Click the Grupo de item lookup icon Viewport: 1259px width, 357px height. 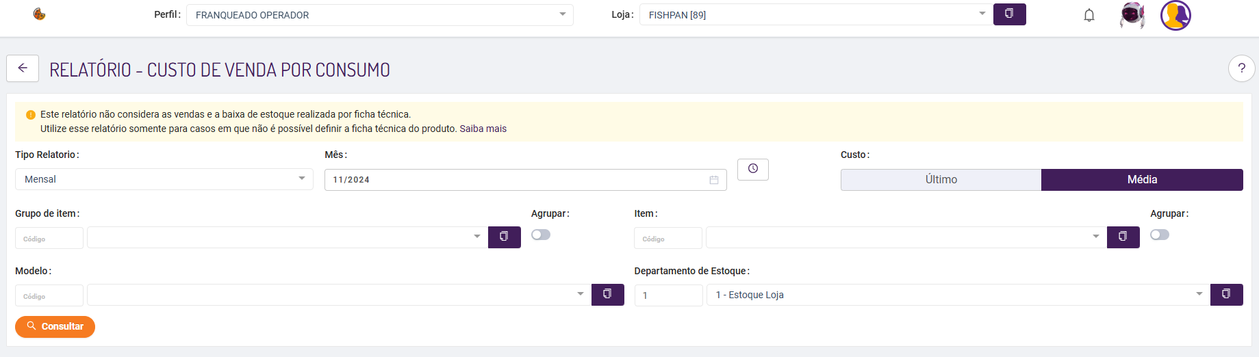coord(504,237)
